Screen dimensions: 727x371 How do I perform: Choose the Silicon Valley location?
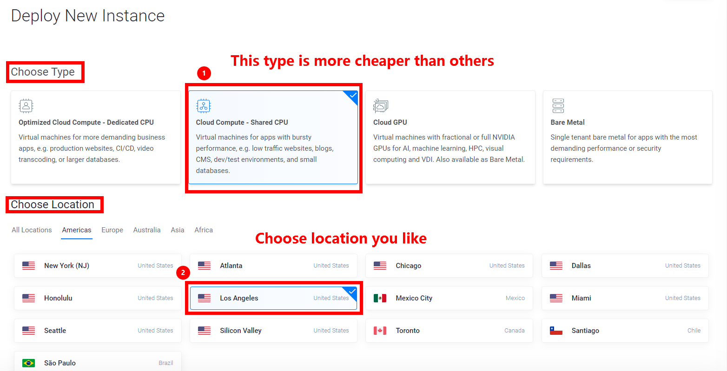pos(273,331)
